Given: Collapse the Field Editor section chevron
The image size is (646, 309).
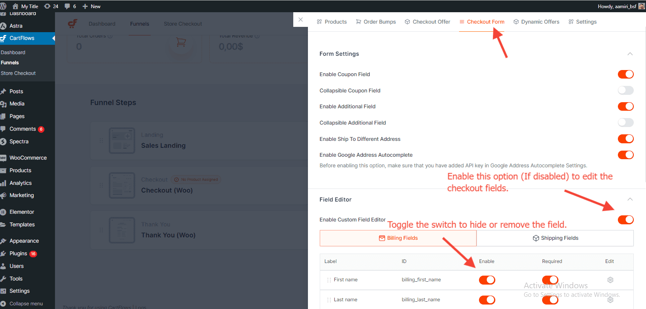Looking at the screenshot, I should 630,199.
